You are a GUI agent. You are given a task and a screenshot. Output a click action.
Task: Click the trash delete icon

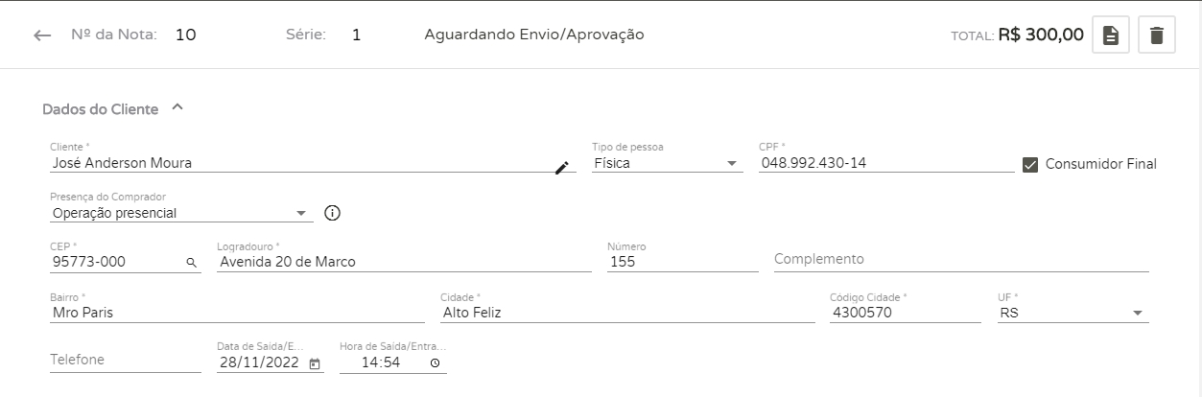pos(1156,35)
